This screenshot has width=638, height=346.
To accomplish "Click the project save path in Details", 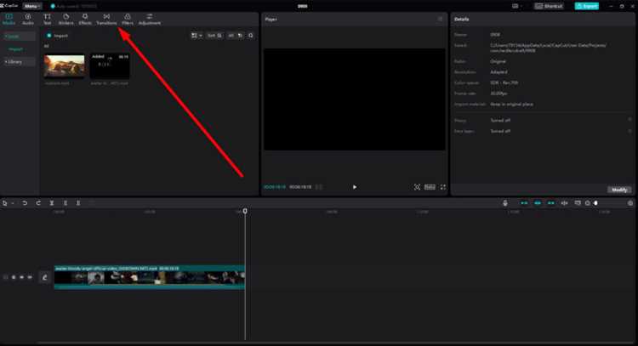I will [x=548, y=48].
